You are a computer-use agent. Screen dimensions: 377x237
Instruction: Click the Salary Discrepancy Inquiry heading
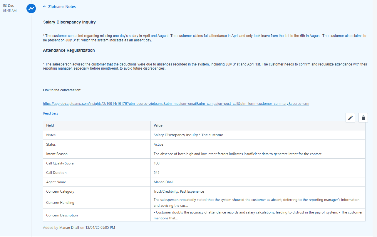click(x=69, y=22)
